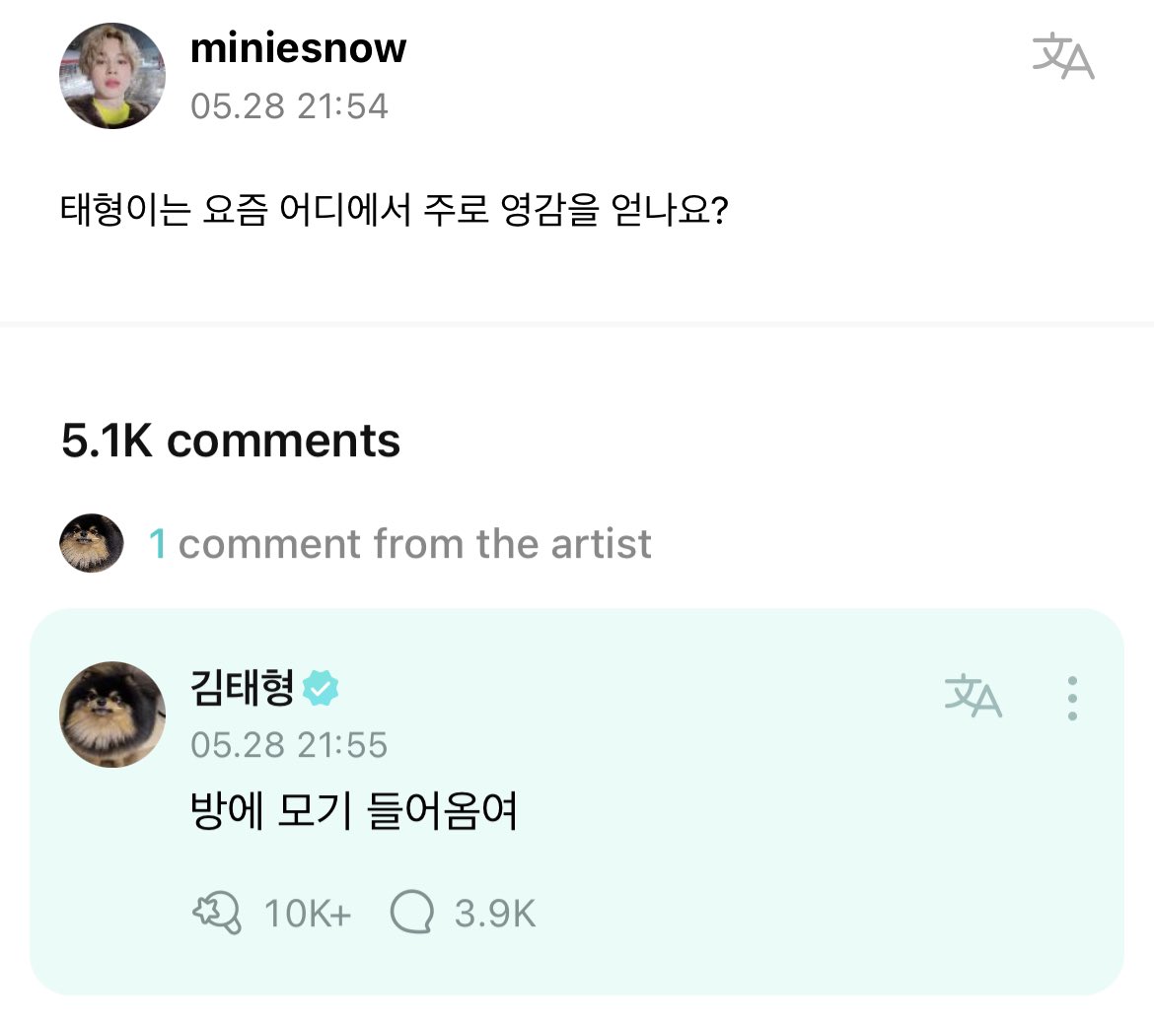Viewport: 1154px width, 1021px height.
Task: Open the 3.9K replies count
Action: click(x=495, y=915)
